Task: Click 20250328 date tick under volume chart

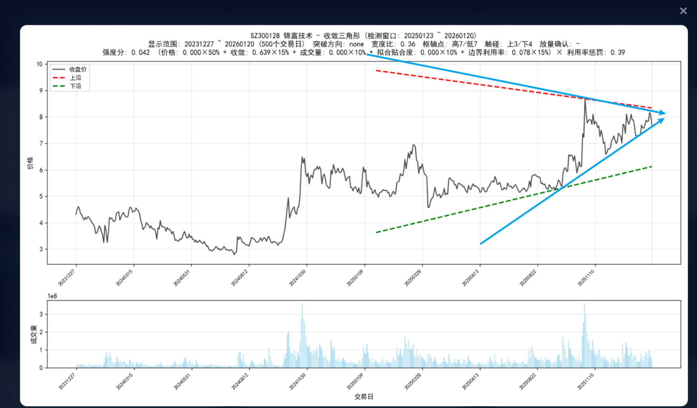Action: tap(413, 381)
